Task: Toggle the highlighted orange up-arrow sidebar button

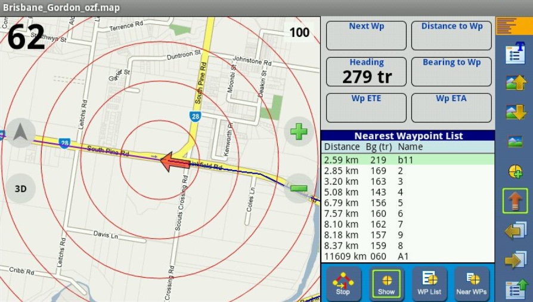Action: point(515,201)
